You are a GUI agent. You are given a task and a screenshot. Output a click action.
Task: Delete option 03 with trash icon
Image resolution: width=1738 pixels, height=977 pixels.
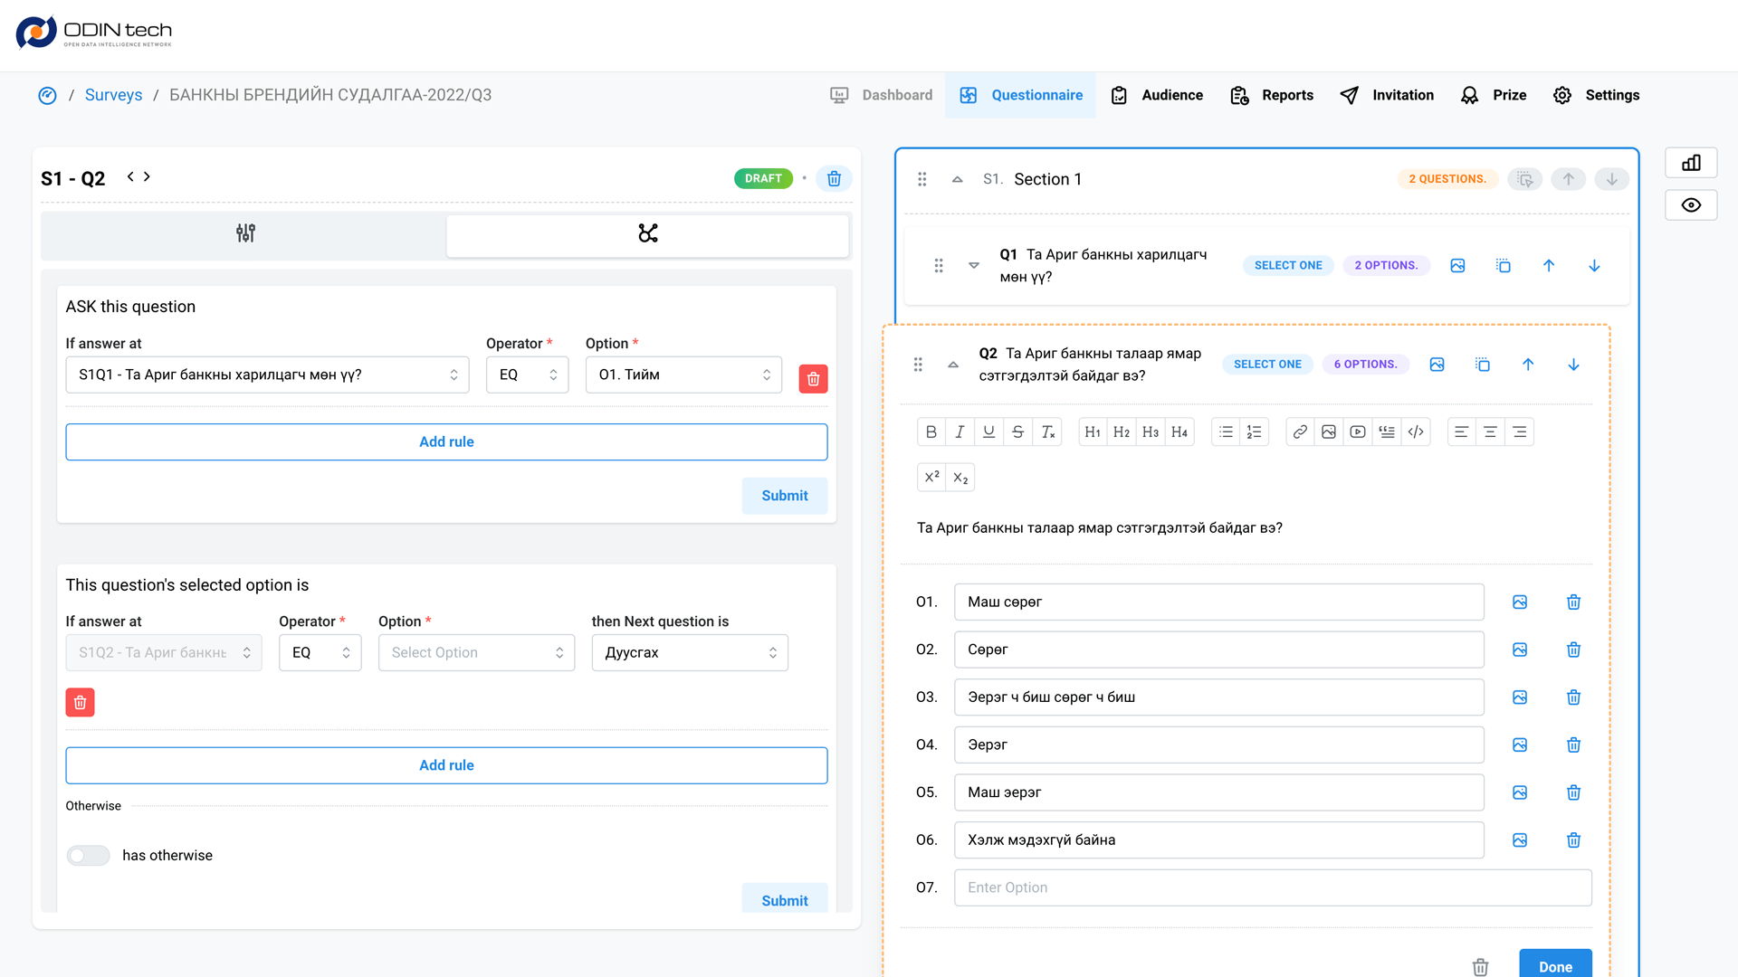point(1573,697)
